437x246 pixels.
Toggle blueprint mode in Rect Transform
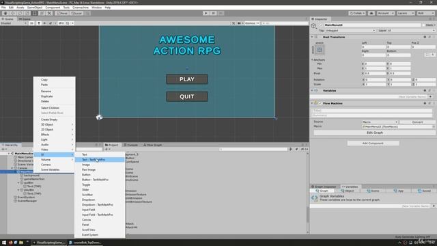[427, 55]
